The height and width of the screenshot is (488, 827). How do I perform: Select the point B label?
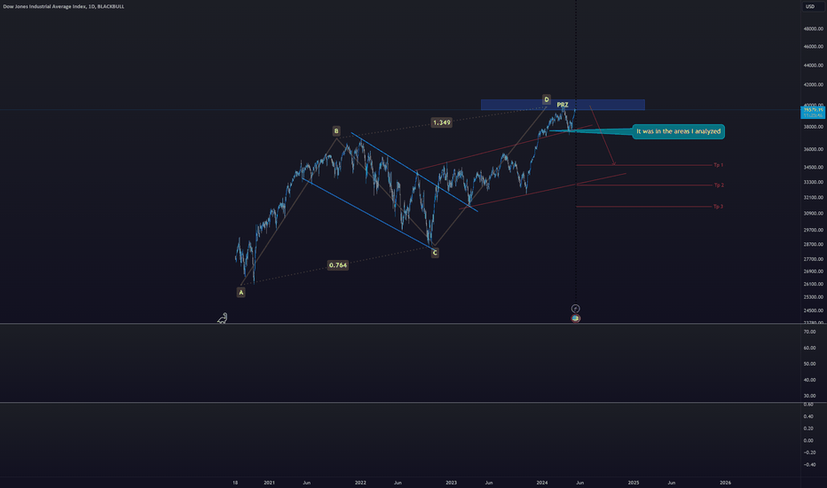point(336,130)
